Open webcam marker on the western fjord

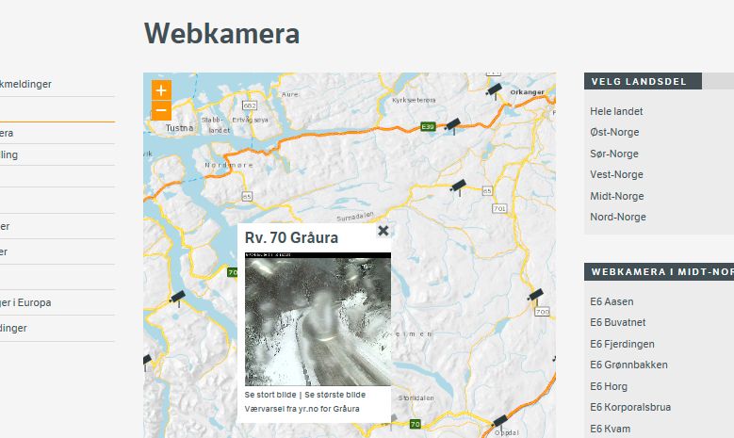[177, 298]
